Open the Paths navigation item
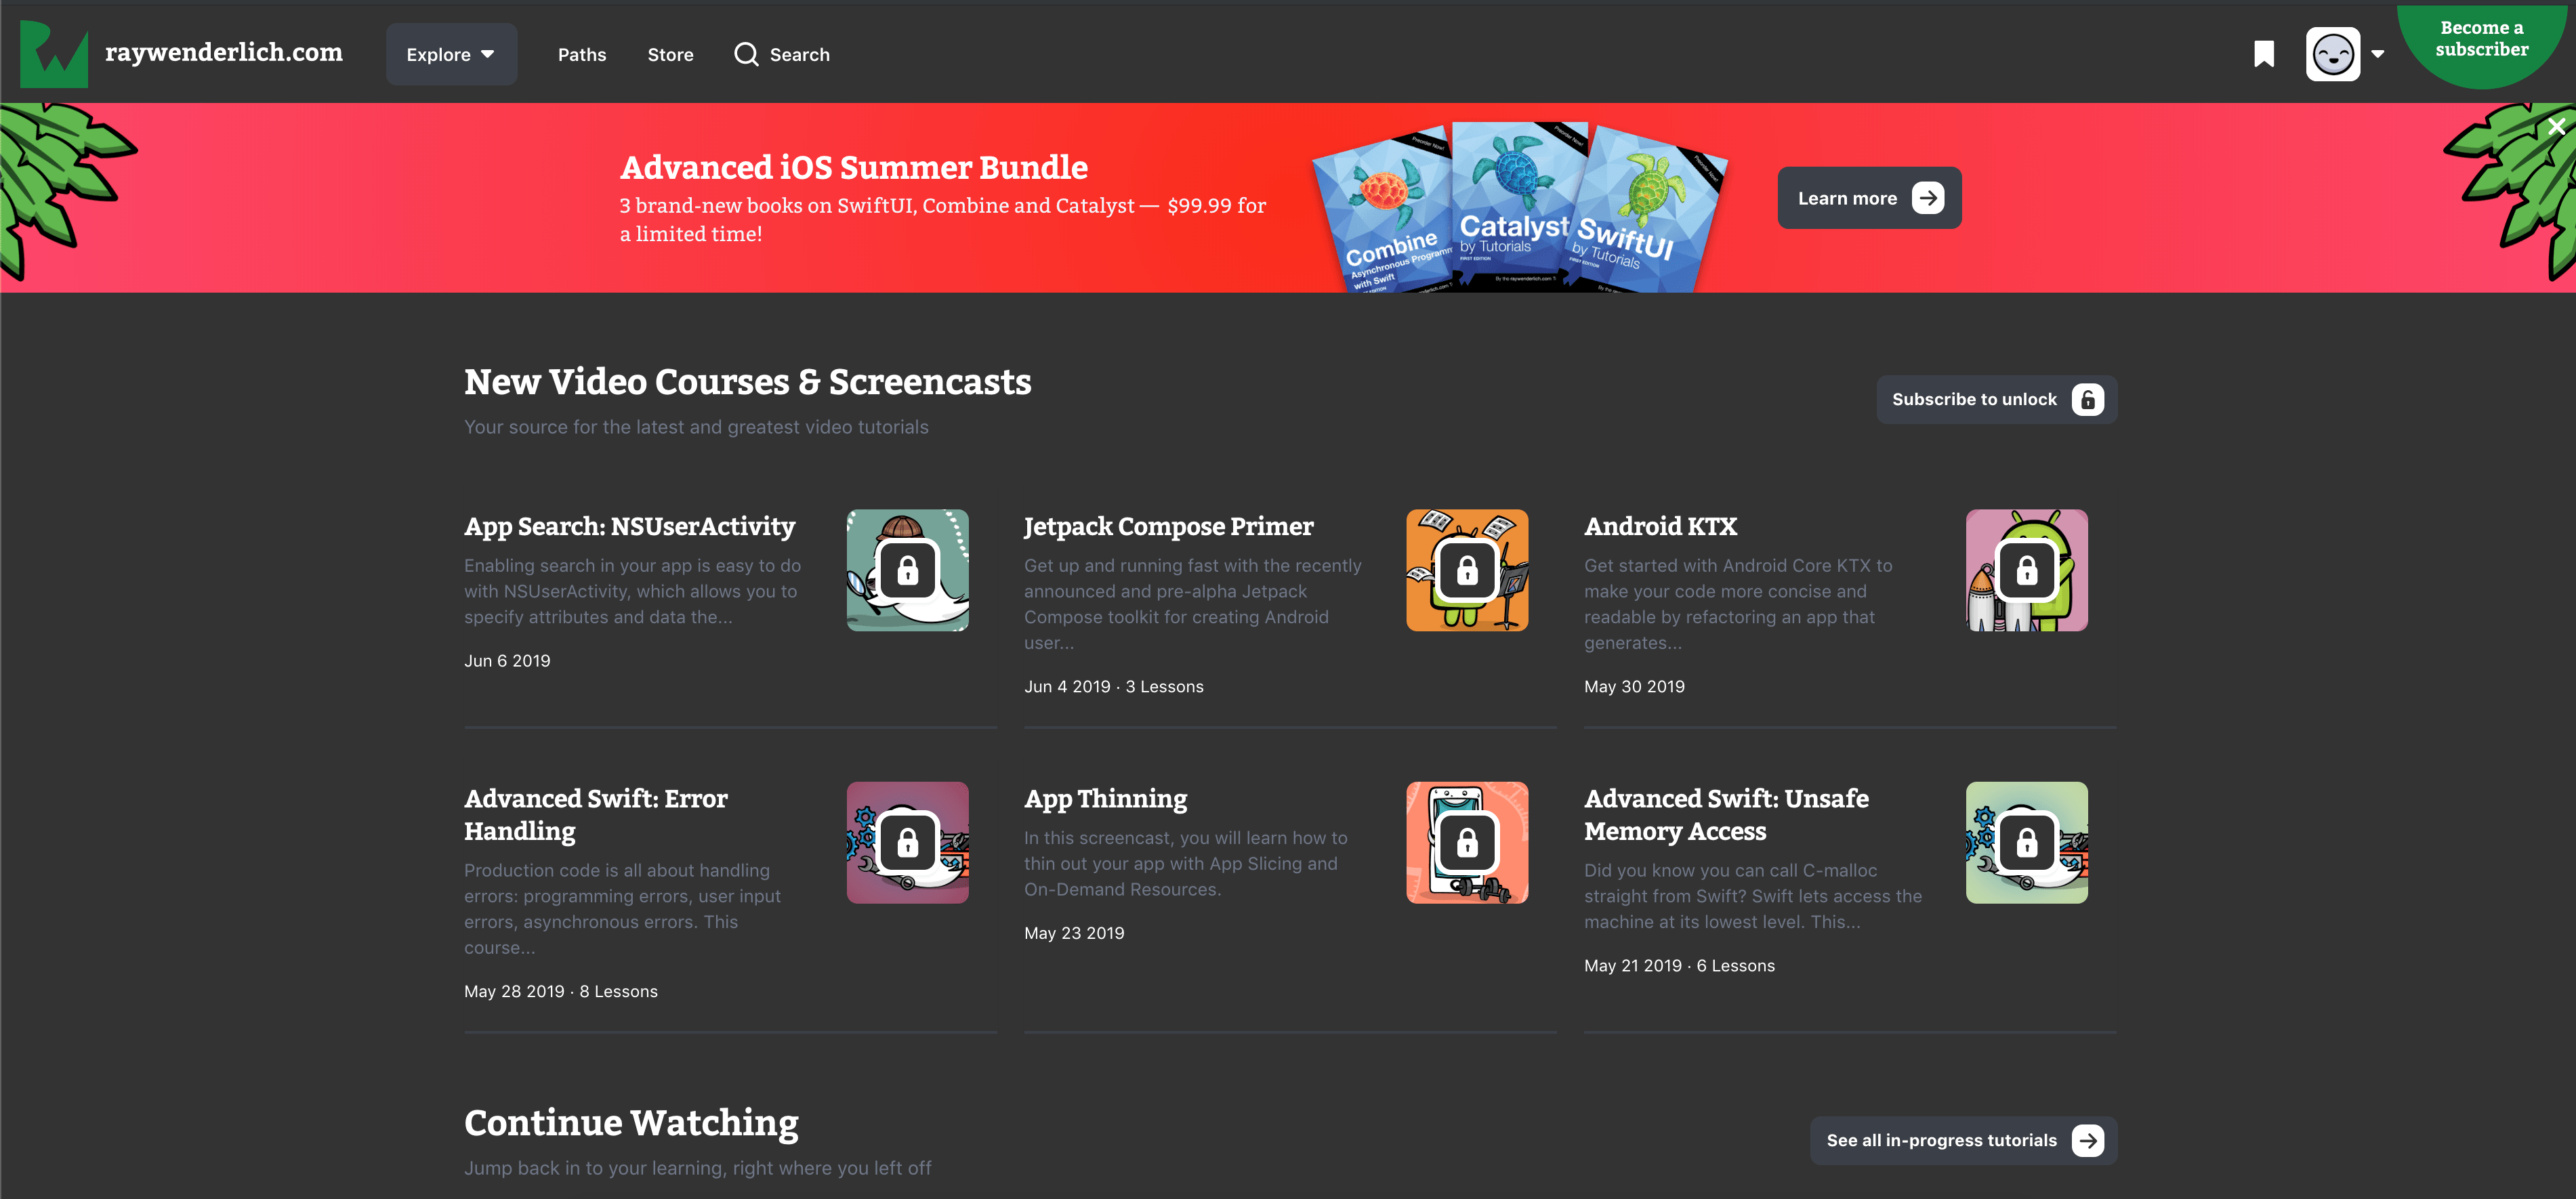Image resolution: width=2576 pixels, height=1199 pixels. [x=581, y=54]
